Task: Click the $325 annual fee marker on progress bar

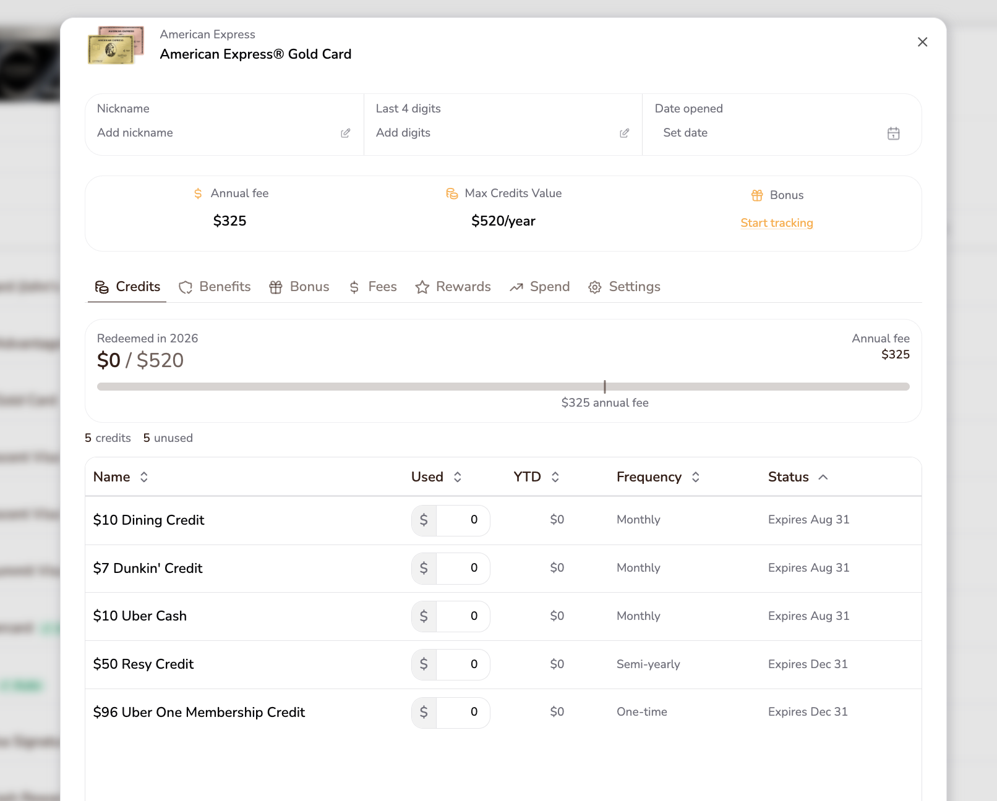Action: 605,387
